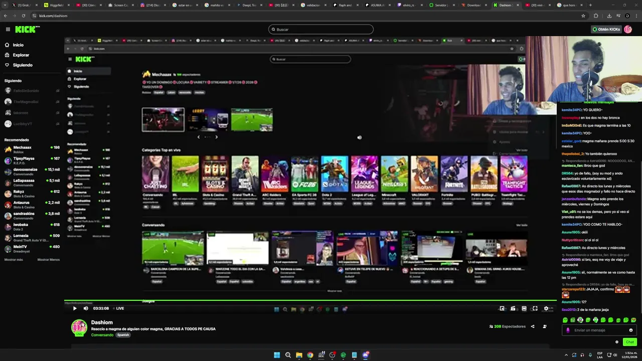This screenshot has height=361, width=642.
Task: Open MeinTV recommended channel
Action: tap(32, 249)
